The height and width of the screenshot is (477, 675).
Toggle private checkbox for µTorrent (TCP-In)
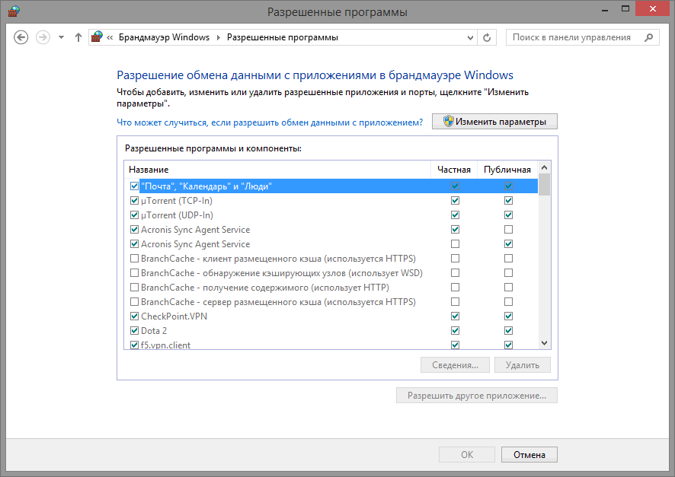pos(455,201)
